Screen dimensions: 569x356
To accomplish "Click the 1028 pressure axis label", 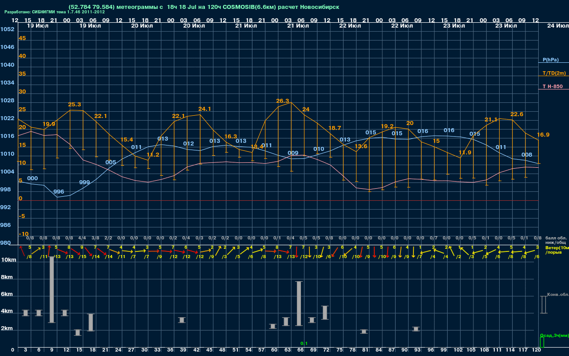I will tap(7, 101).
